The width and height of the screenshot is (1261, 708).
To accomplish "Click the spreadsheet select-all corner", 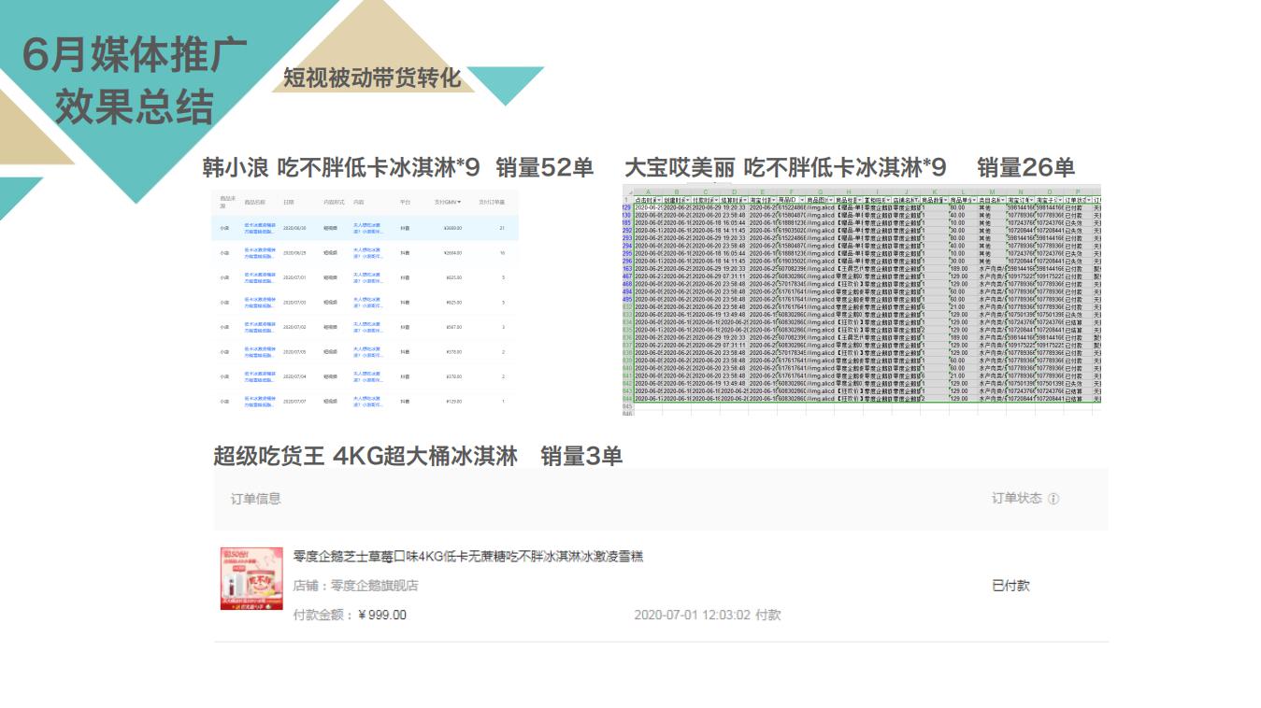I will [x=627, y=191].
